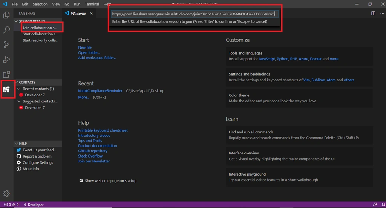386x208 pixels.
Task: Install Vim keybindings link
Action: (306, 80)
